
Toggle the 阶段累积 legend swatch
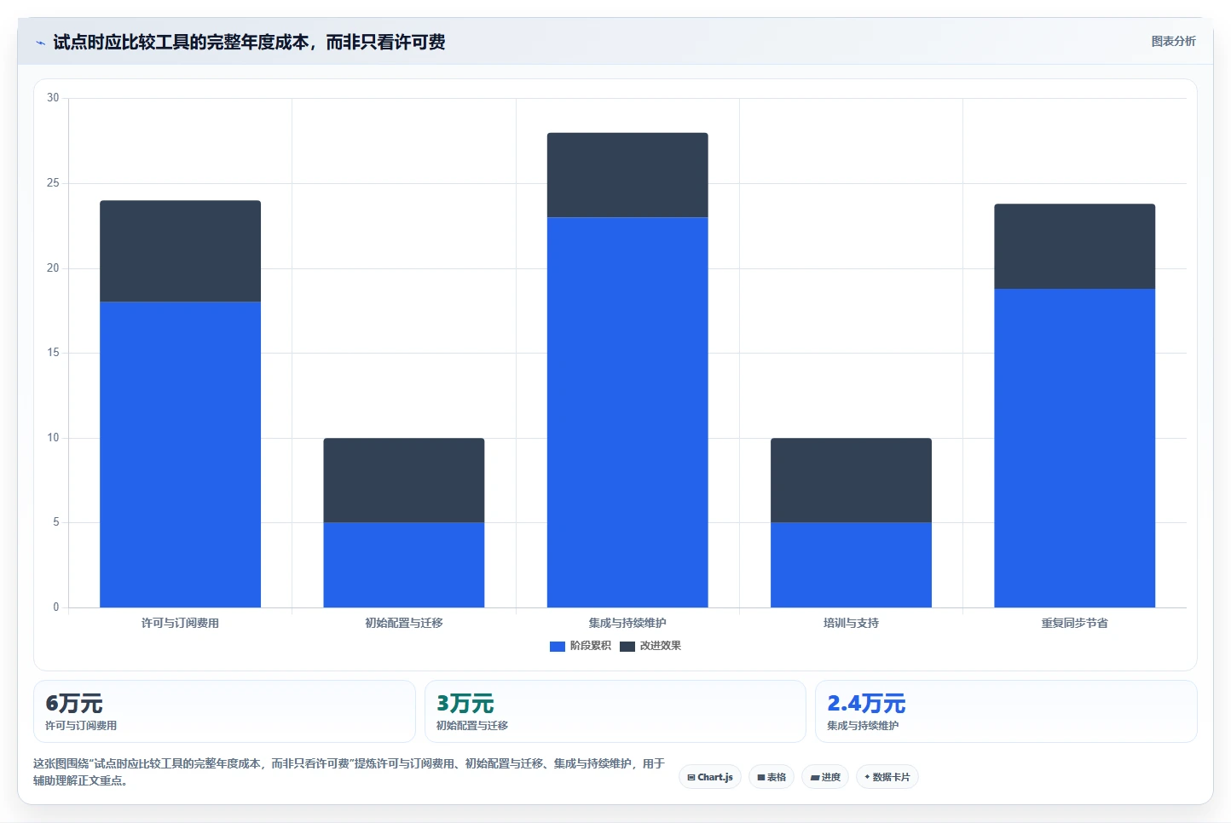pyautogui.click(x=558, y=647)
